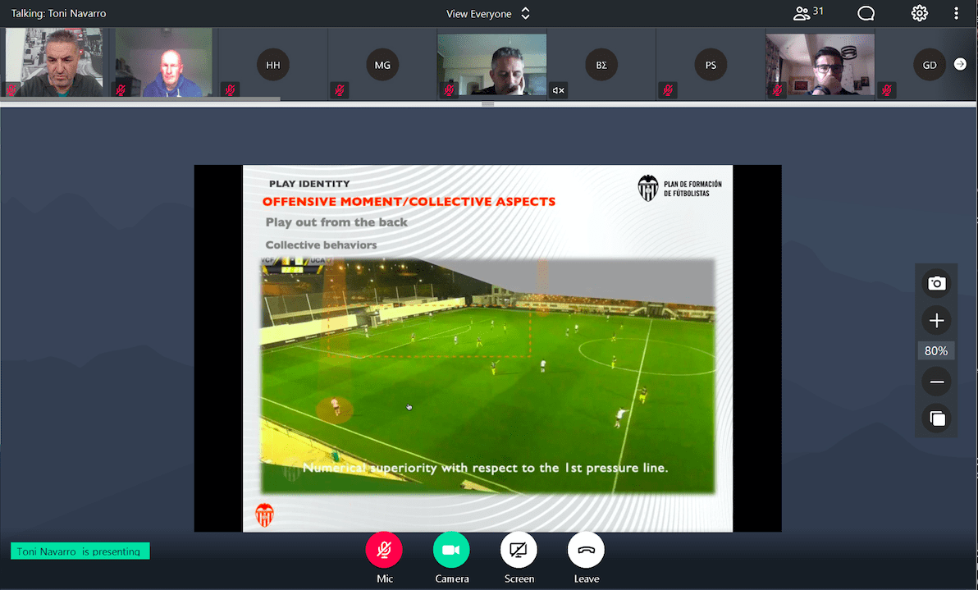Select the HH participant tile
Viewport: 978px width, 590px height.
273,65
